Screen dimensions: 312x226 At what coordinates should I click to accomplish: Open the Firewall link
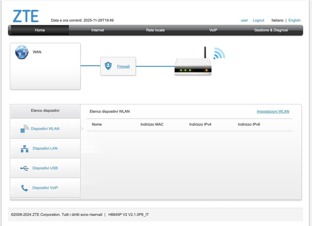point(123,66)
